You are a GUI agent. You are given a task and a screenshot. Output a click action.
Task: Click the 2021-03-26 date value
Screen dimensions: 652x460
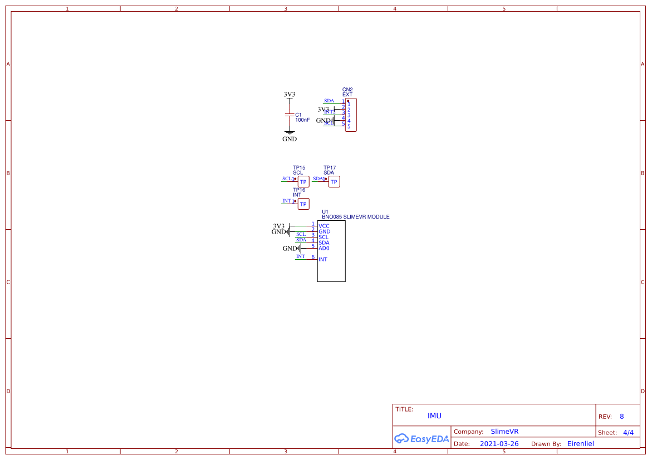499,444
